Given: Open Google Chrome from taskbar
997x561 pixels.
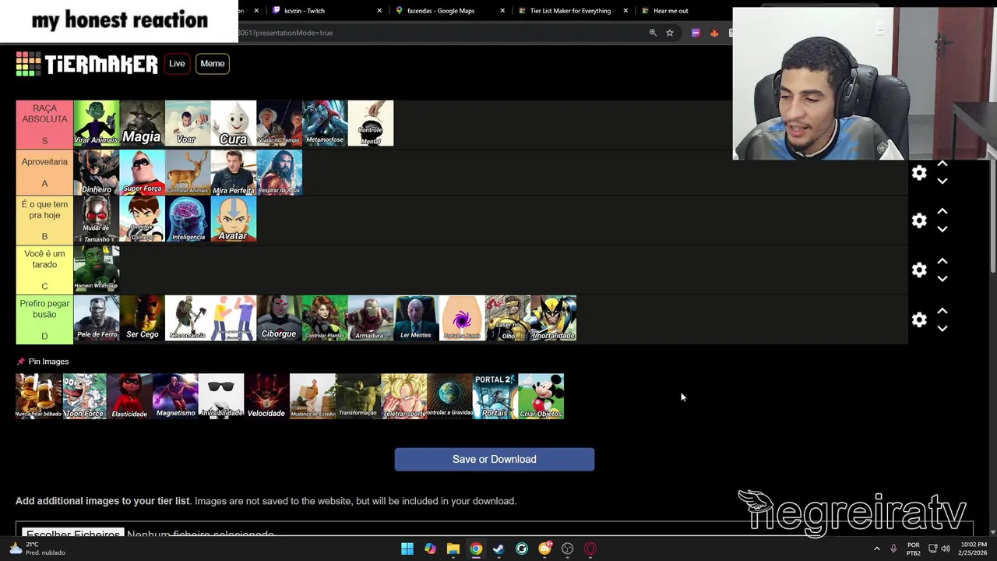Looking at the screenshot, I should tap(476, 549).
